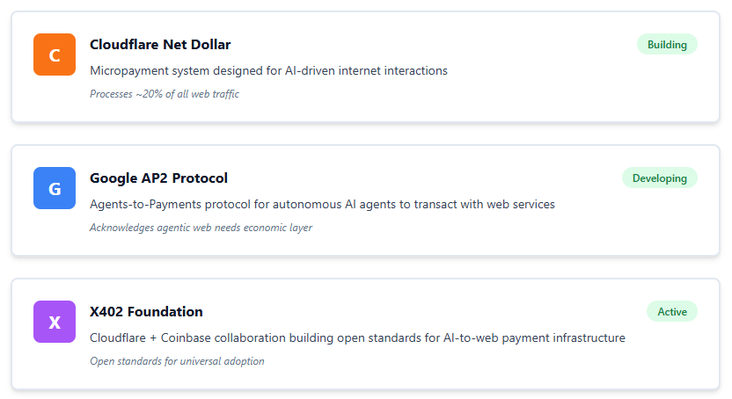The height and width of the screenshot is (399, 732).
Task: Select the micropayment system description text
Action: coord(268,70)
